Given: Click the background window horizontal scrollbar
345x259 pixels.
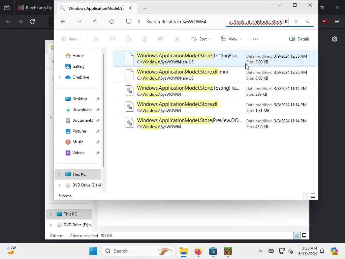Looking at the screenshot, I should click(x=167, y=229).
